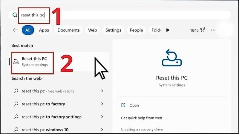Click the search icon beside "reset this pc - See web results"
This screenshot has width=239, height=134.
click(x=16, y=91)
